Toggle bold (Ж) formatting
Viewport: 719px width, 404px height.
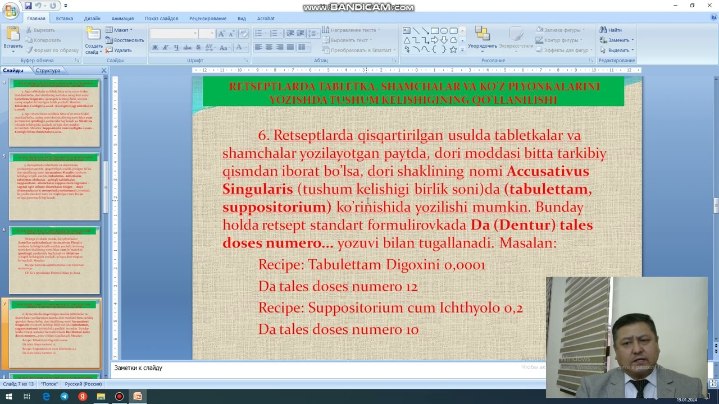(155, 48)
